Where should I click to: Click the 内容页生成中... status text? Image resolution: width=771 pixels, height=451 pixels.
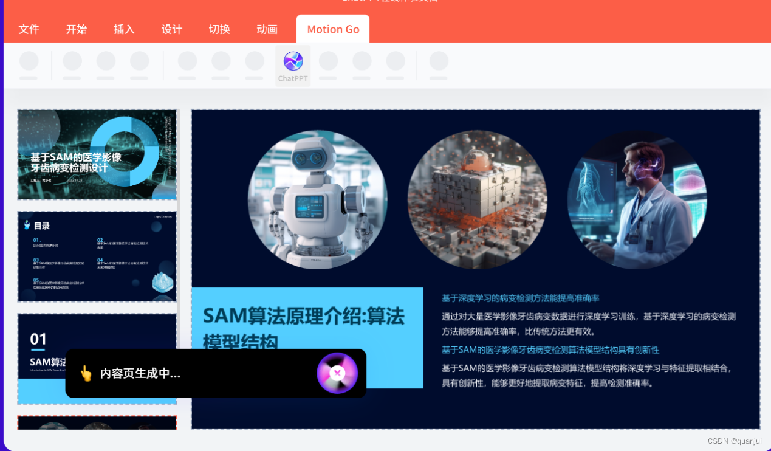140,373
